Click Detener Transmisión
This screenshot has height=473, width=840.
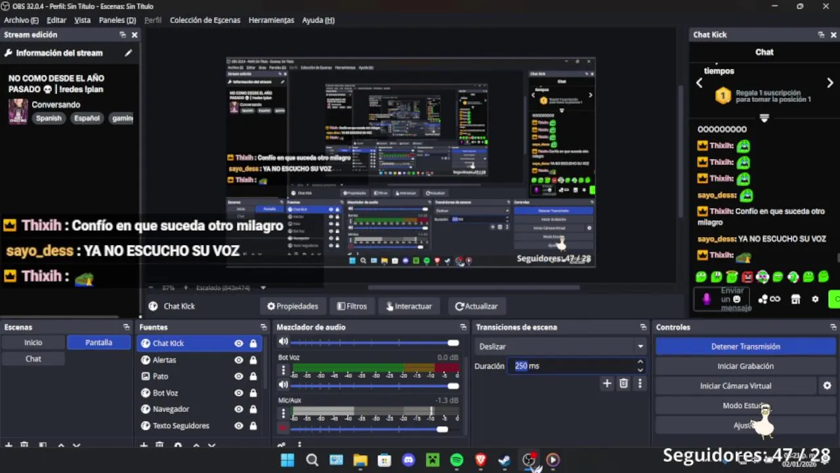(x=745, y=346)
